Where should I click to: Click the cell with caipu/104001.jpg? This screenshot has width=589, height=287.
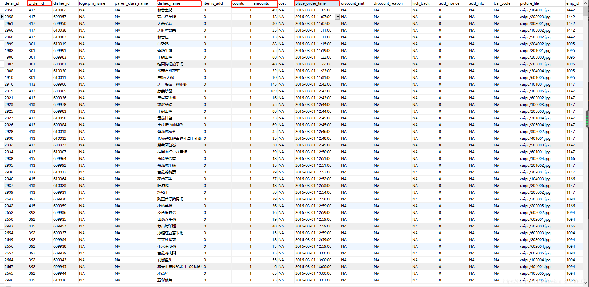(535, 10)
